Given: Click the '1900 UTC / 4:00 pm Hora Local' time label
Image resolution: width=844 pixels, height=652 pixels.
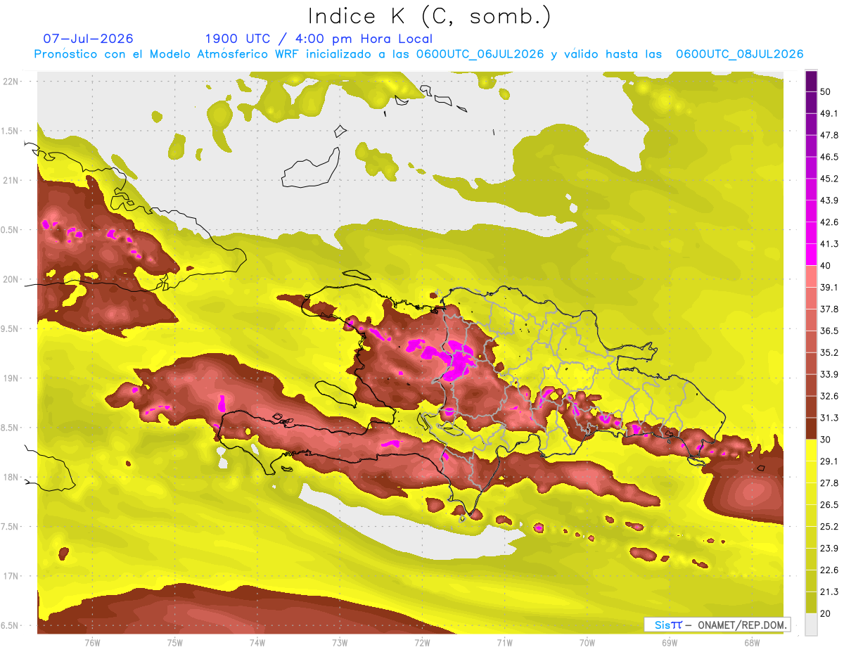Looking at the screenshot, I should (319, 39).
